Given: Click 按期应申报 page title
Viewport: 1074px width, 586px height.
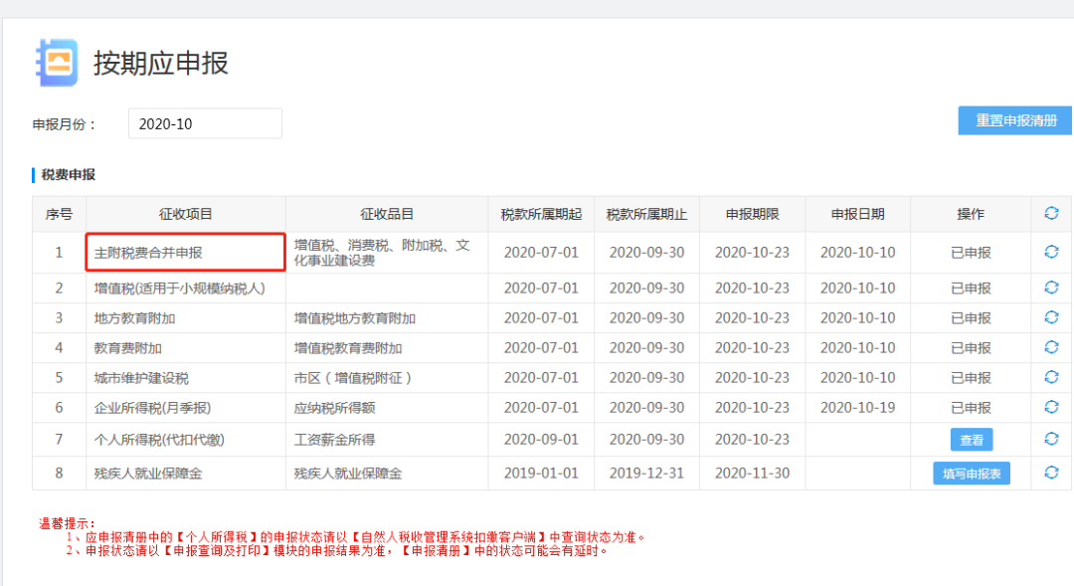Looking at the screenshot, I should coord(161,63).
